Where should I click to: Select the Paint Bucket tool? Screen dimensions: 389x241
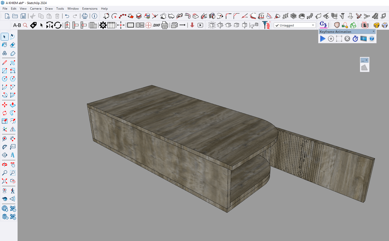(5, 45)
